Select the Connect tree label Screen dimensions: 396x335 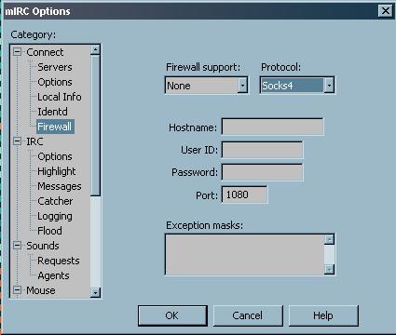45,52
